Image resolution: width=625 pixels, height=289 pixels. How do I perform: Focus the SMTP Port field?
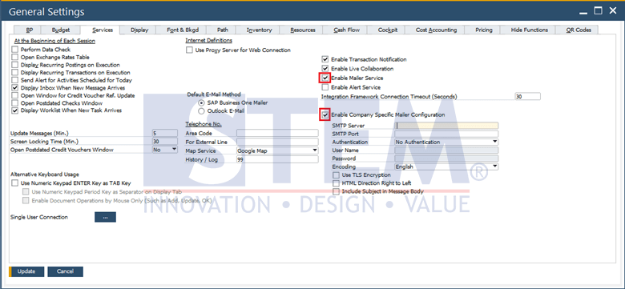pyautogui.click(x=446, y=134)
